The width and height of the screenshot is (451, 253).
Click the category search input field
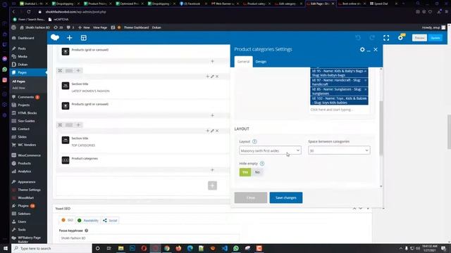point(339,110)
